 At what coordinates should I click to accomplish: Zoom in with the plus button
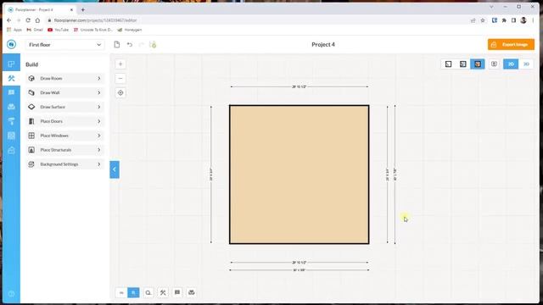[120, 64]
